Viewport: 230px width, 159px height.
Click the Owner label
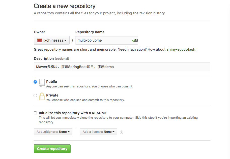click(39, 32)
